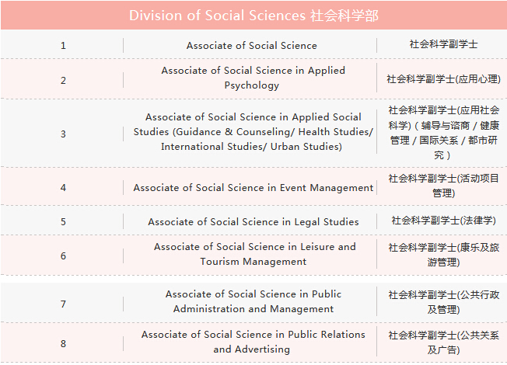Select row number 3 cell
The width and height of the screenshot is (507, 365).
tap(63, 134)
